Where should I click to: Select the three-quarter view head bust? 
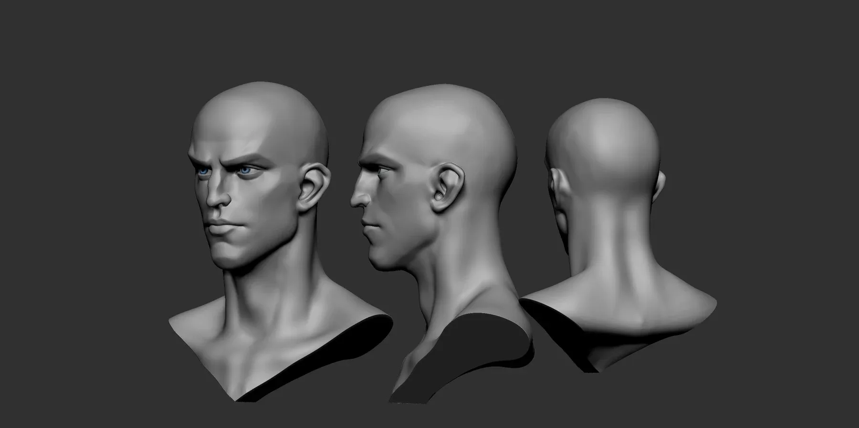(281, 241)
